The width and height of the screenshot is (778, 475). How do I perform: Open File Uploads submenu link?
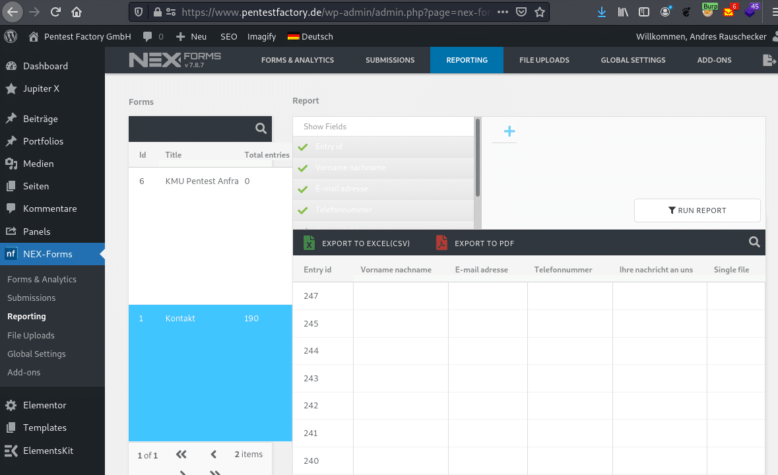(x=31, y=336)
